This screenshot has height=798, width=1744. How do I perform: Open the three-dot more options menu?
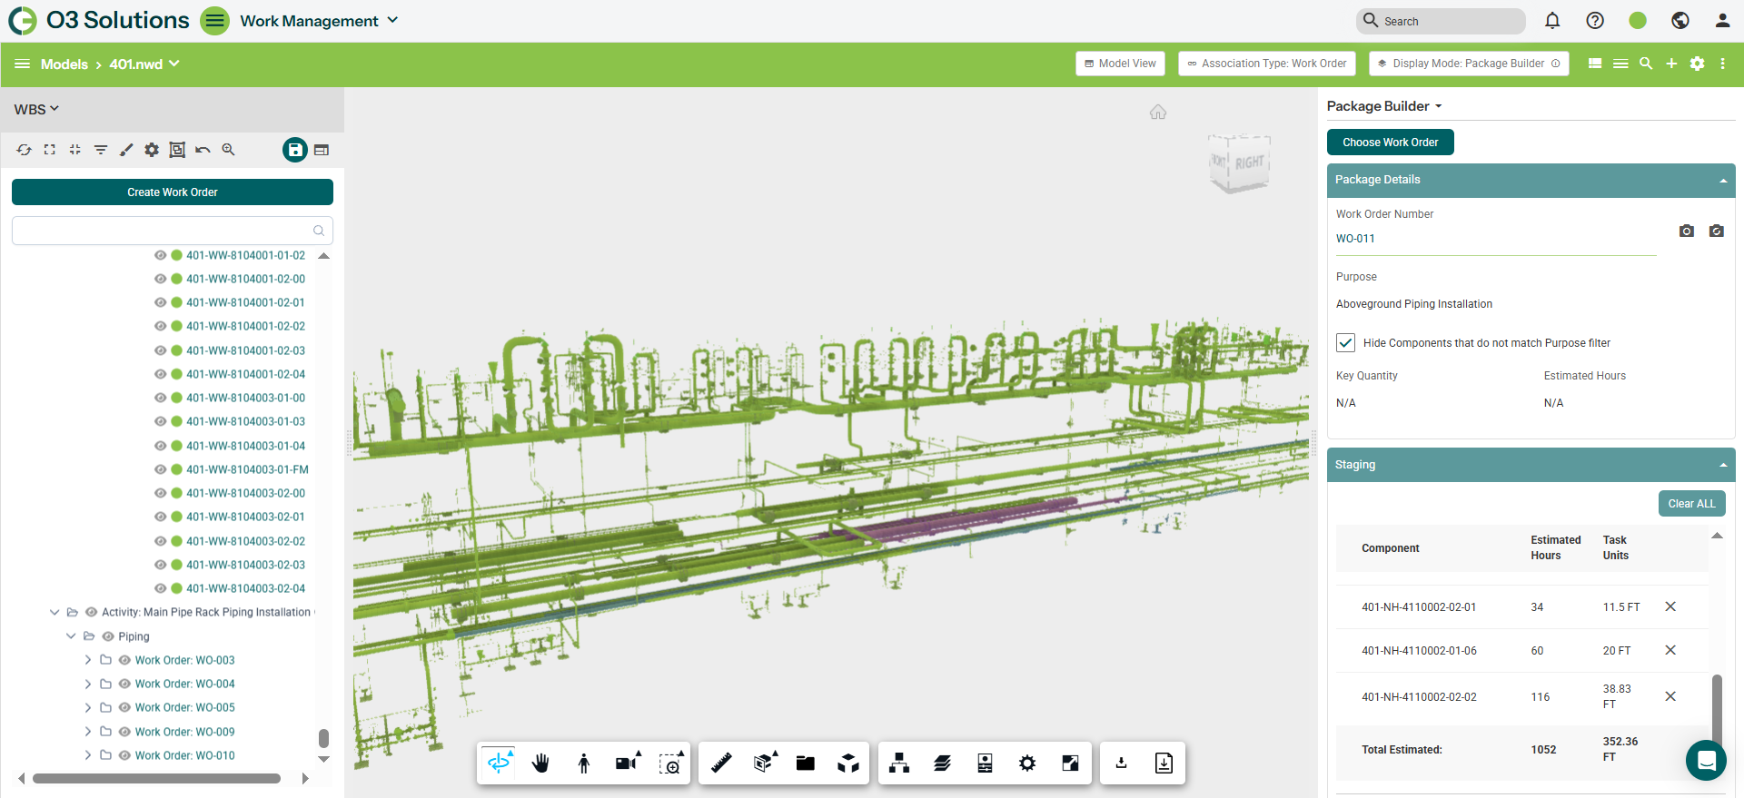click(x=1722, y=64)
